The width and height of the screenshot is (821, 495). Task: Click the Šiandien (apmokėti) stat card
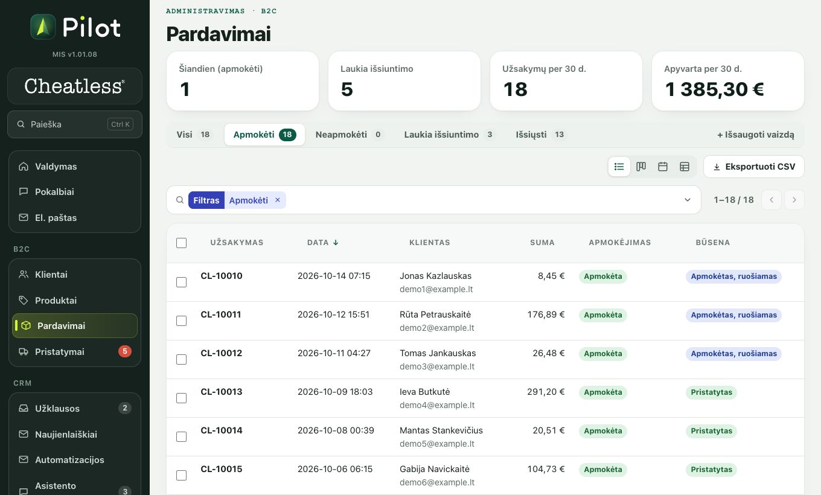(x=243, y=81)
